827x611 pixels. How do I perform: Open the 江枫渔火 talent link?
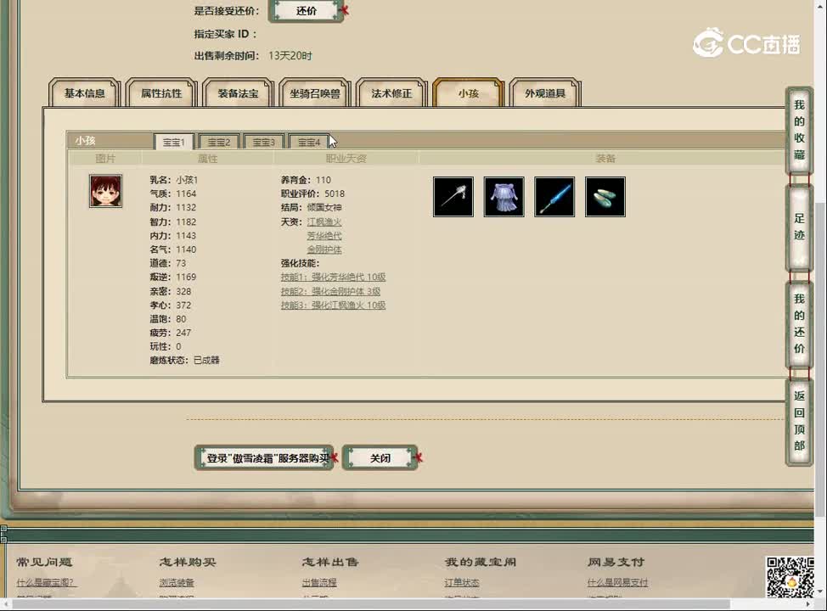(324, 222)
